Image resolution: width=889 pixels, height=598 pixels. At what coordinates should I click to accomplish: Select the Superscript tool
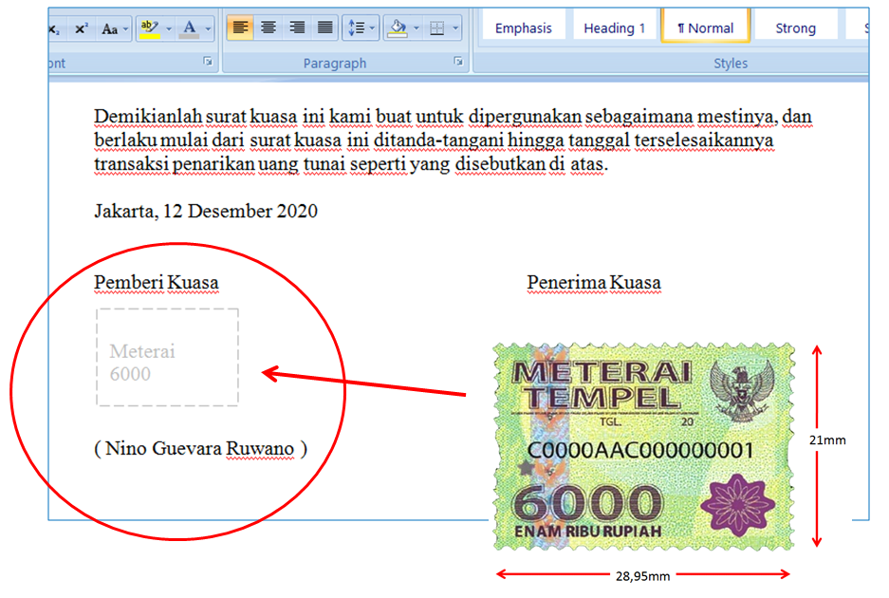pyautogui.click(x=81, y=27)
